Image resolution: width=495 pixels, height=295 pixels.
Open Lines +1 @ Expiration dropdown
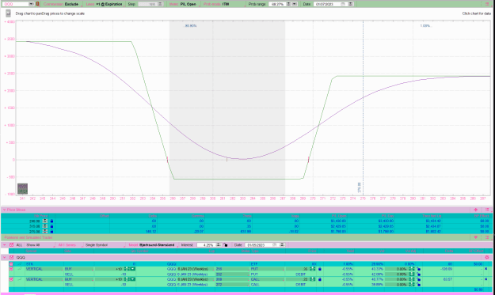tap(105, 4)
